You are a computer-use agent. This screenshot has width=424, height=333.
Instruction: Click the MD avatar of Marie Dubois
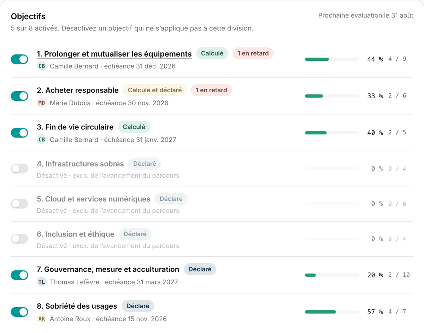tap(42, 103)
